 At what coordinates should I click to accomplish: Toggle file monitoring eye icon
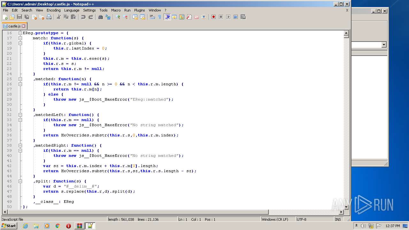204,17
